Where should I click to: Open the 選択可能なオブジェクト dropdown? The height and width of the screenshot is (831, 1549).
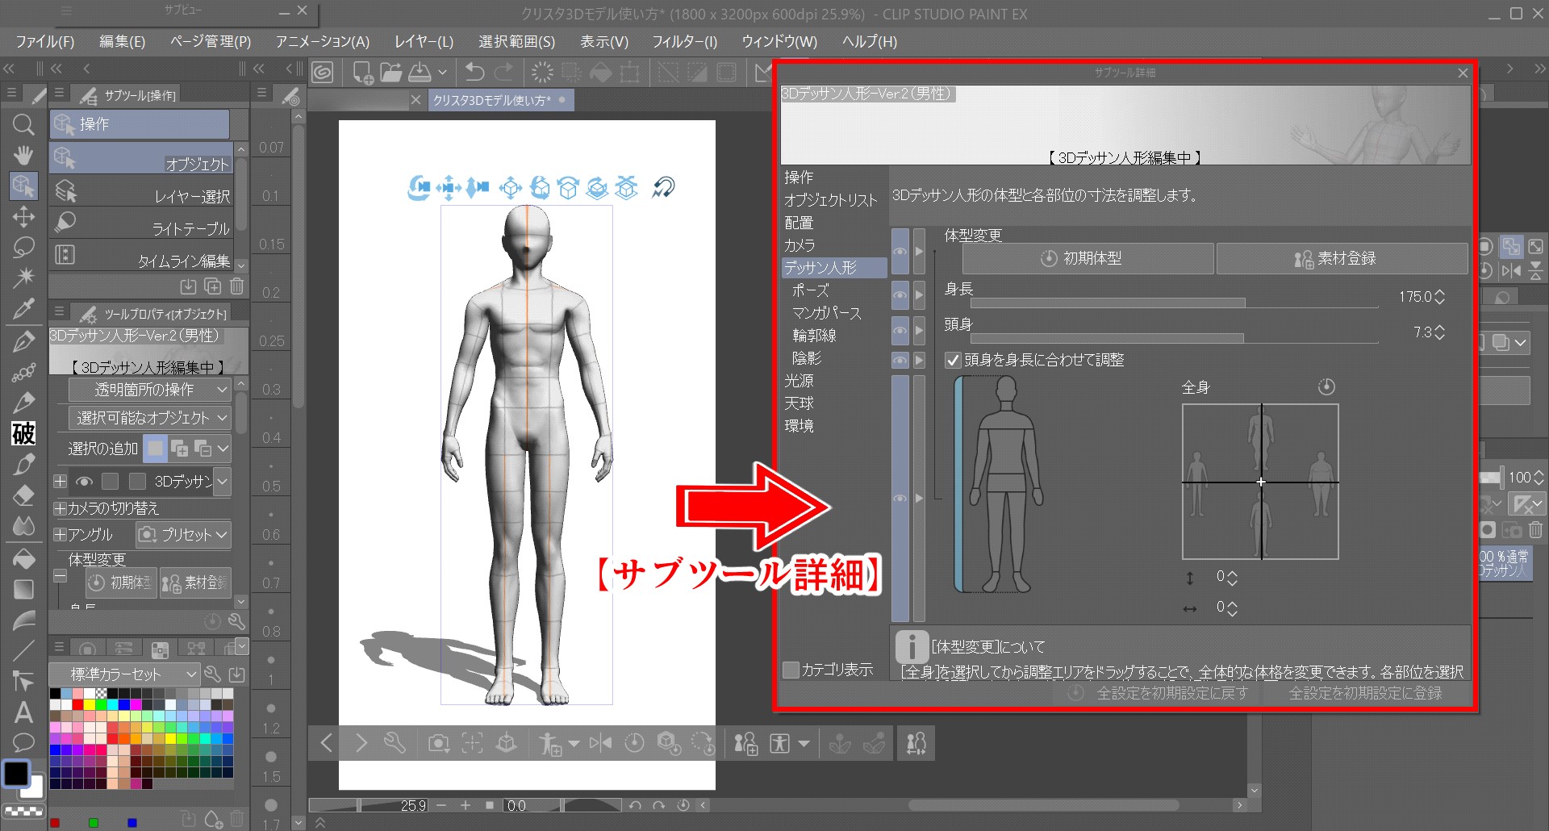point(150,418)
